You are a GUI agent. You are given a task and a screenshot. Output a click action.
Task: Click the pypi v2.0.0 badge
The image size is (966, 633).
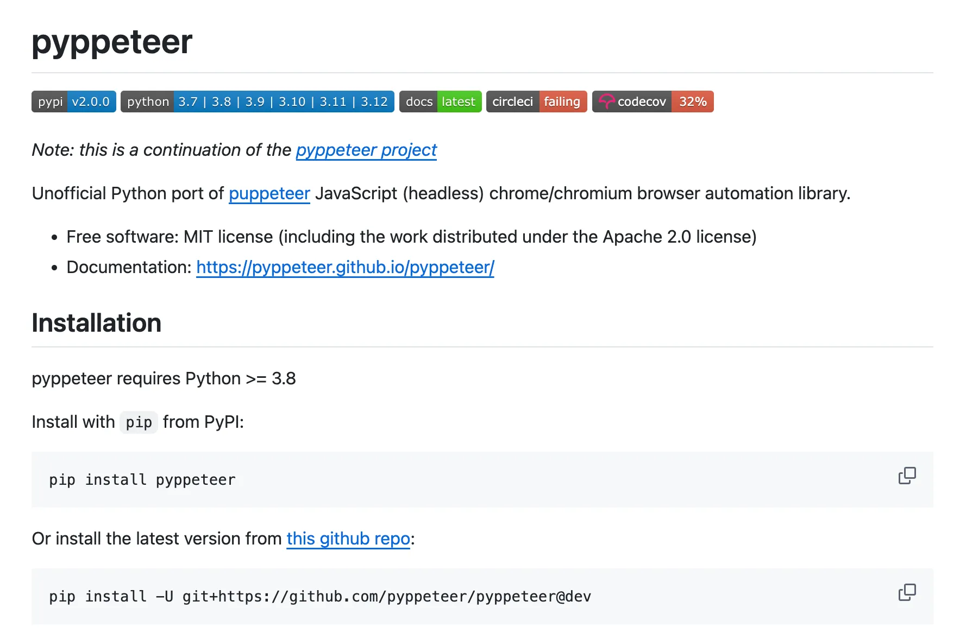(x=73, y=101)
